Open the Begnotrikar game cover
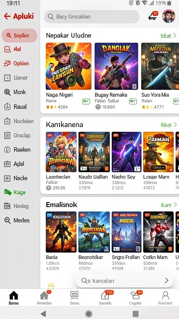This screenshot has height=319, width=179. click(x=94, y=232)
